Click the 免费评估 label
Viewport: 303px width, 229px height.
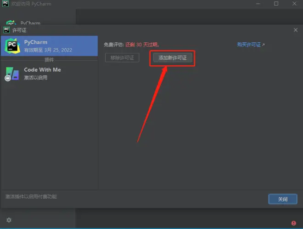tap(114, 45)
